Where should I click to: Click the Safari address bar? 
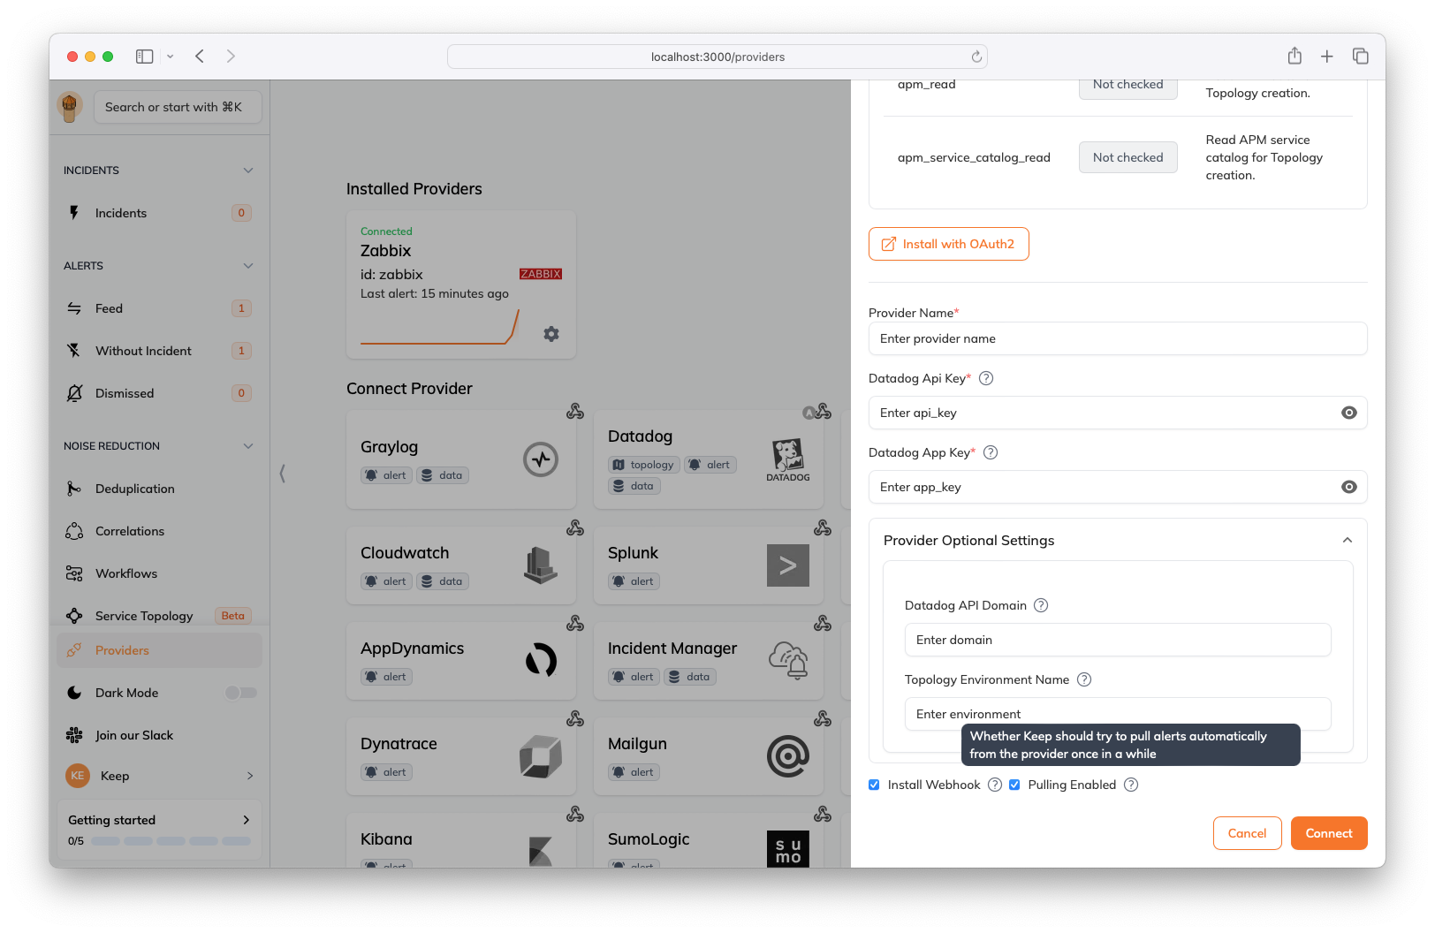[x=717, y=57]
